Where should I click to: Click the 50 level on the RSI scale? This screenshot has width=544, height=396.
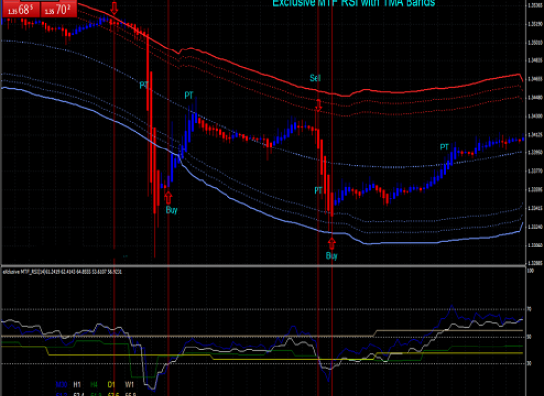(x=529, y=337)
